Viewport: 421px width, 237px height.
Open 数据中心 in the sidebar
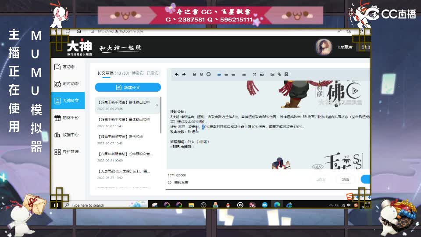pos(68,135)
